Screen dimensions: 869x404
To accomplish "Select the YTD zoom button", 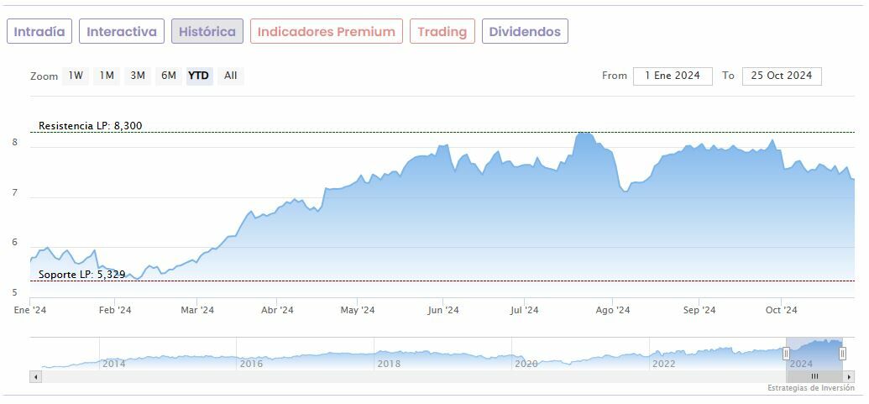I will [199, 76].
